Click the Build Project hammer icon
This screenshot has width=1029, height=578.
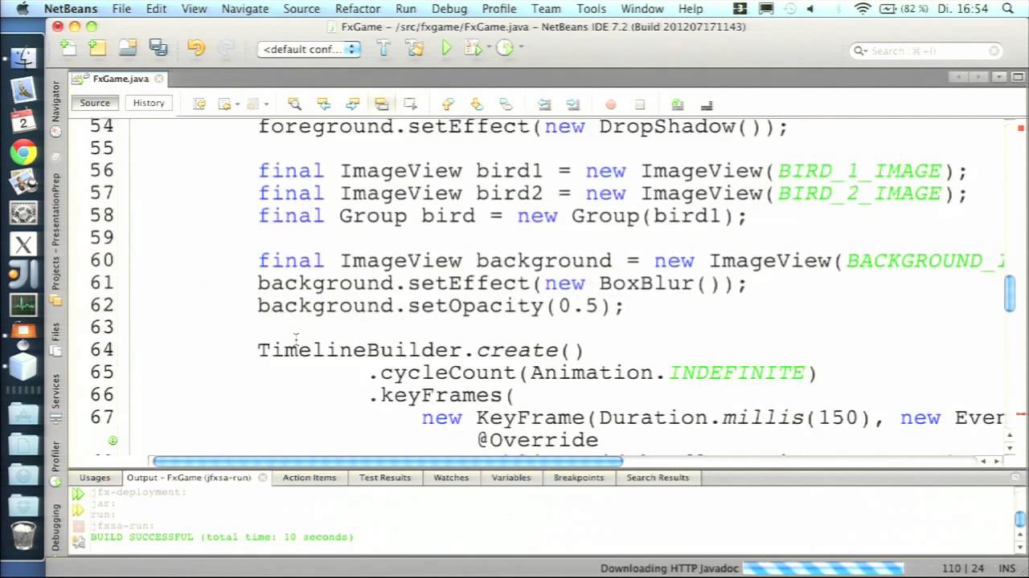[383, 49]
